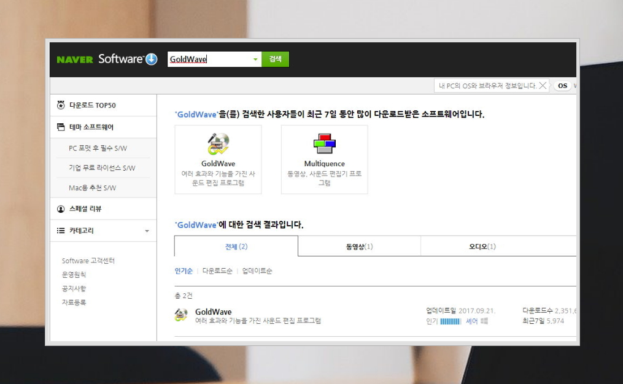This screenshot has height=384, width=623.
Task: Click the 총 2건 result count
Action: tap(184, 296)
